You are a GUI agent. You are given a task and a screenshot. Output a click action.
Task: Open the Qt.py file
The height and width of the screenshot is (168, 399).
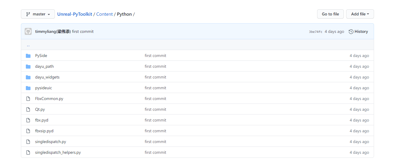click(x=40, y=109)
